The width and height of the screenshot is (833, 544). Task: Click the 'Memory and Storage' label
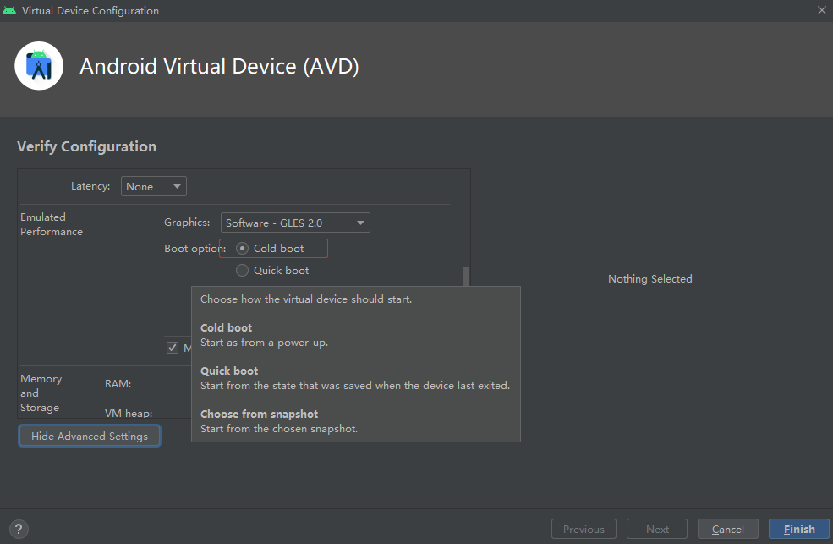pyautogui.click(x=41, y=393)
